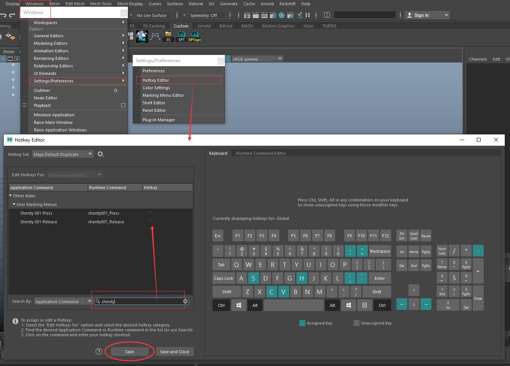Open the Sign In dropdown
This screenshot has height=366, width=510.
coord(446,15)
